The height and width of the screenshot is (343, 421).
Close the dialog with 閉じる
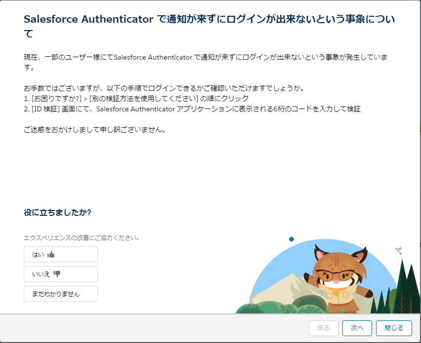click(394, 328)
